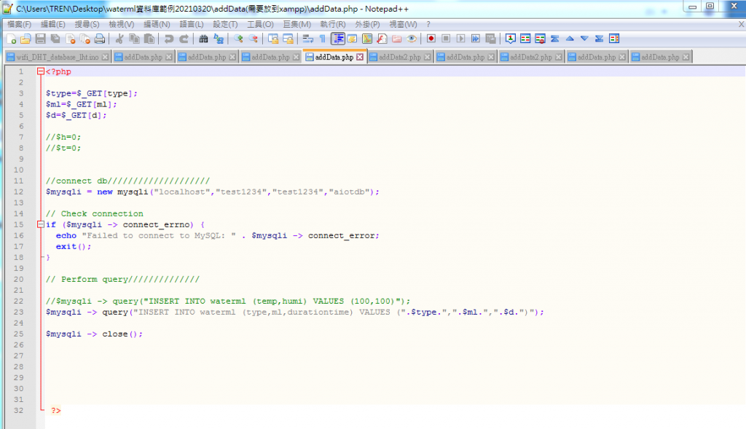Open the 語言(L) menu
Screen dimensions: 746x429
point(192,24)
